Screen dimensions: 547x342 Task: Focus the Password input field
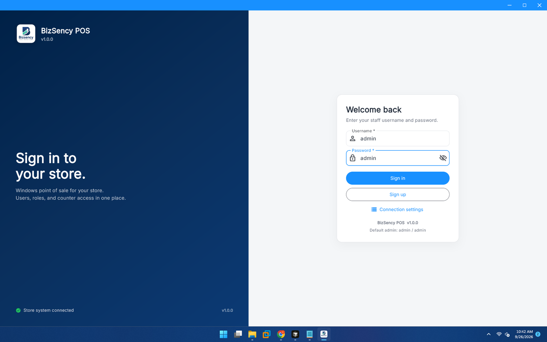point(398,158)
